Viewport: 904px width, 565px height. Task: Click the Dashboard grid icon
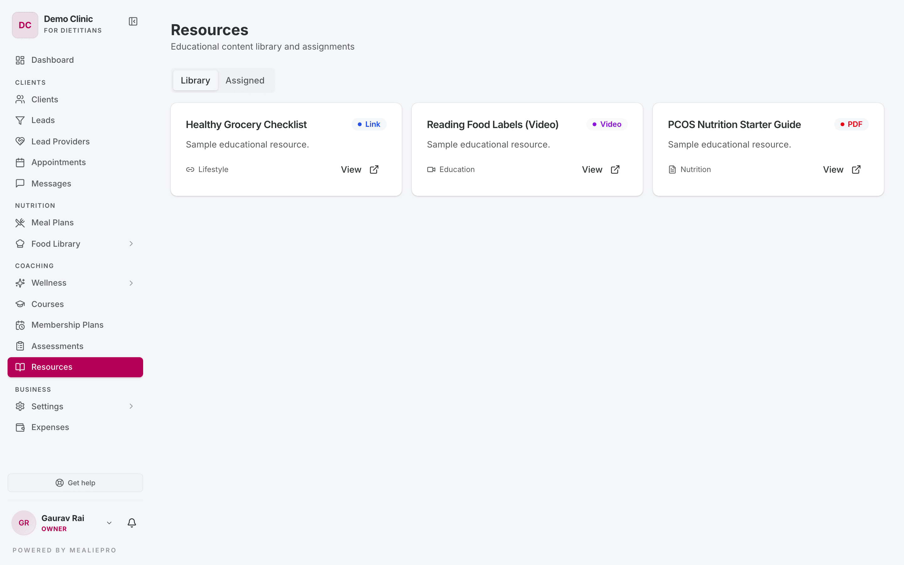(x=20, y=60)
